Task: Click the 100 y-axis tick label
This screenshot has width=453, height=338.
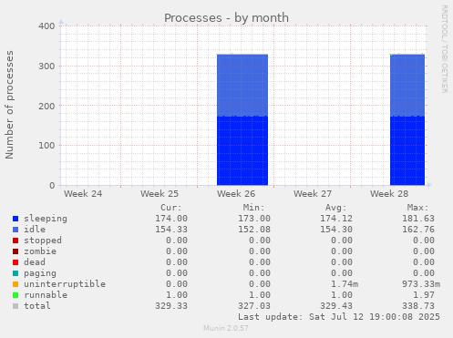Action: pos(46,146)
